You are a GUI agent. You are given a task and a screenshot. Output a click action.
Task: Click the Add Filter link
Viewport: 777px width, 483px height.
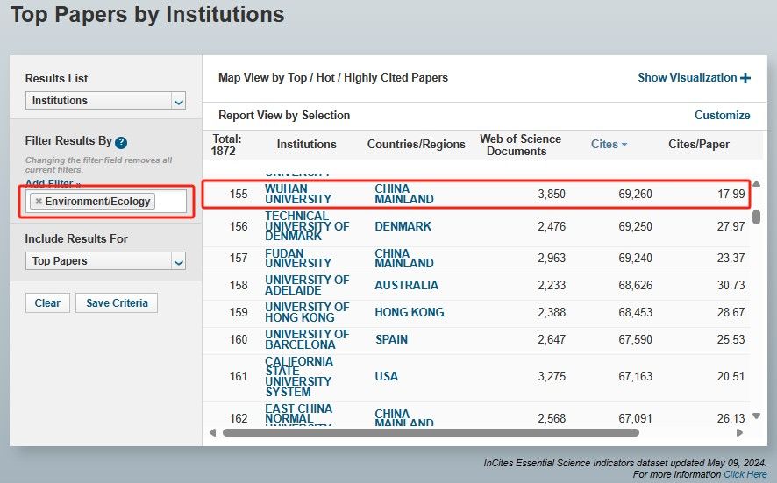53,183
